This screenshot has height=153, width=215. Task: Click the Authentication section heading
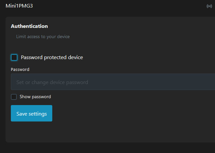pos(29,26)
